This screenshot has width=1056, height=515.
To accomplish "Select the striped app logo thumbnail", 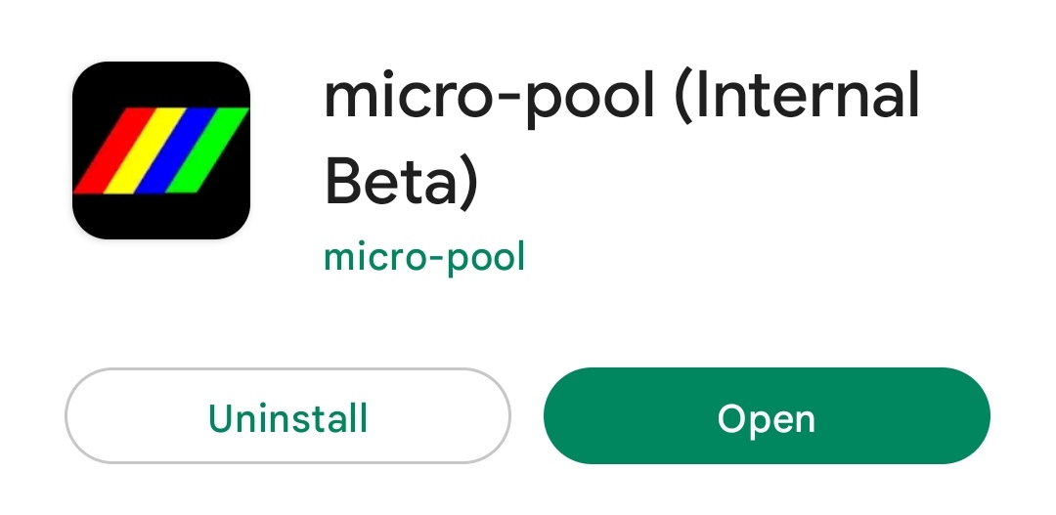I will tap(161, 150).
